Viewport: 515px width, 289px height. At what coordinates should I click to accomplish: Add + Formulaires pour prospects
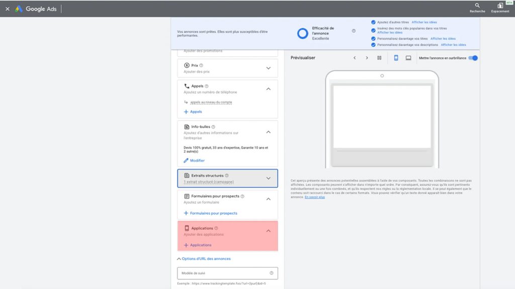pos(210,213)
